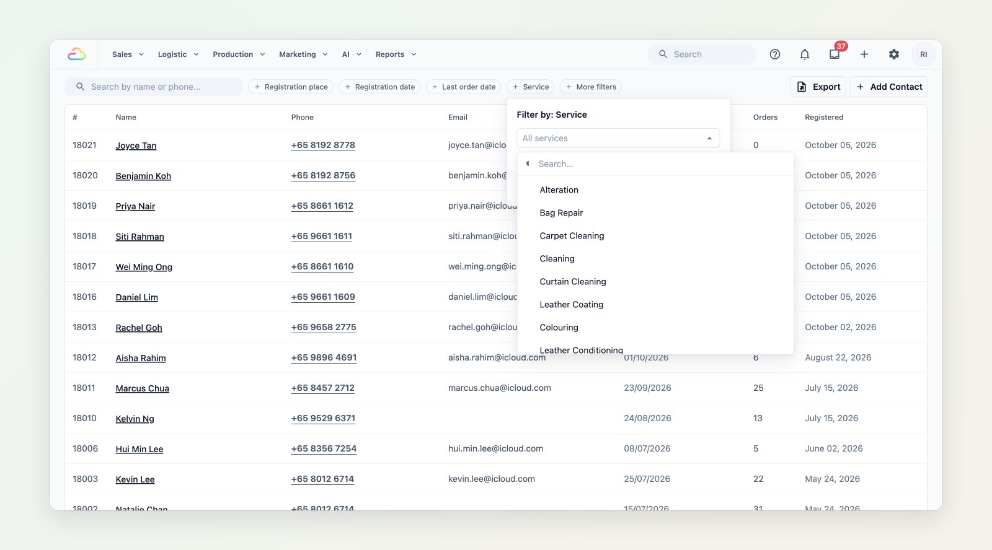The image size is (992, 550).
Task: Select Carpet Cleaning service option
Action: (655, 236)
